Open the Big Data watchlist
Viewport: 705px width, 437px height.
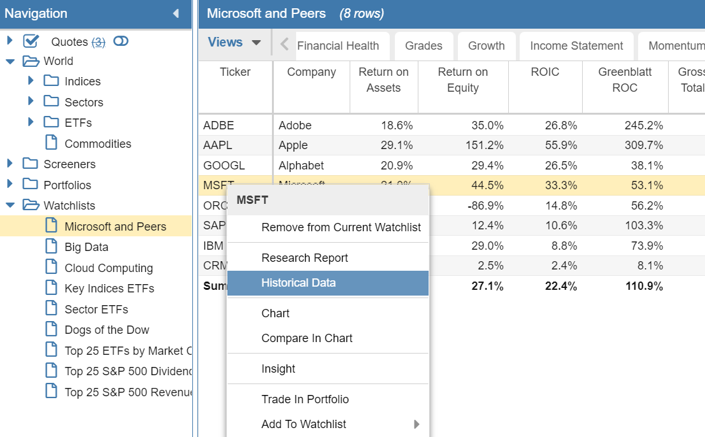tap(87, 247)
